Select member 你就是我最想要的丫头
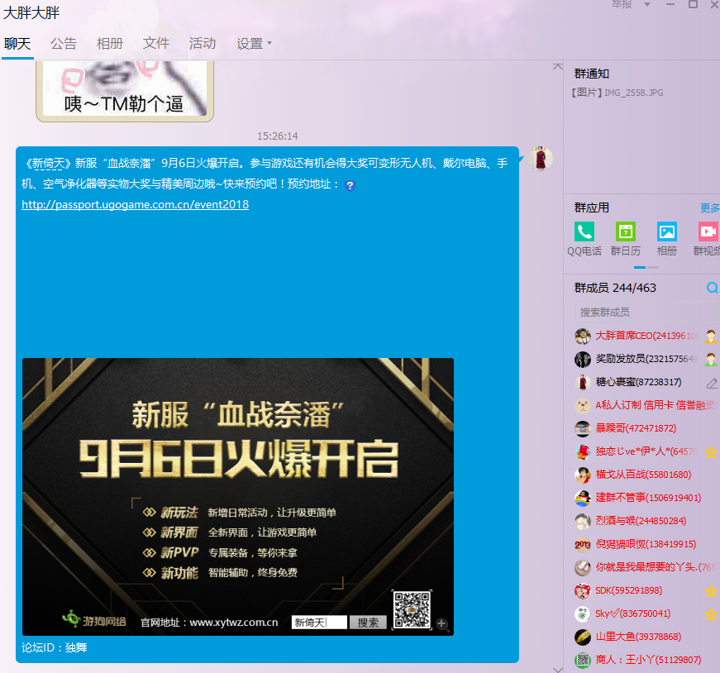 tap(656, 567)
